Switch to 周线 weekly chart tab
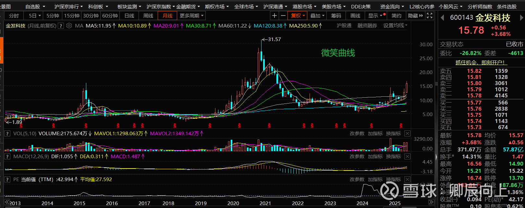 coord(148,16)
